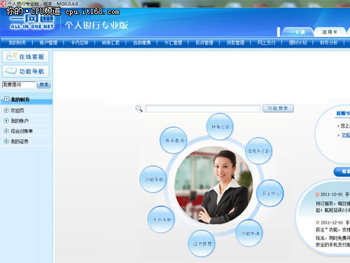This screenshot has width=350, height=263.
Task: Open the 功能导航 circular bubble
Action: [x=153, y=180]
